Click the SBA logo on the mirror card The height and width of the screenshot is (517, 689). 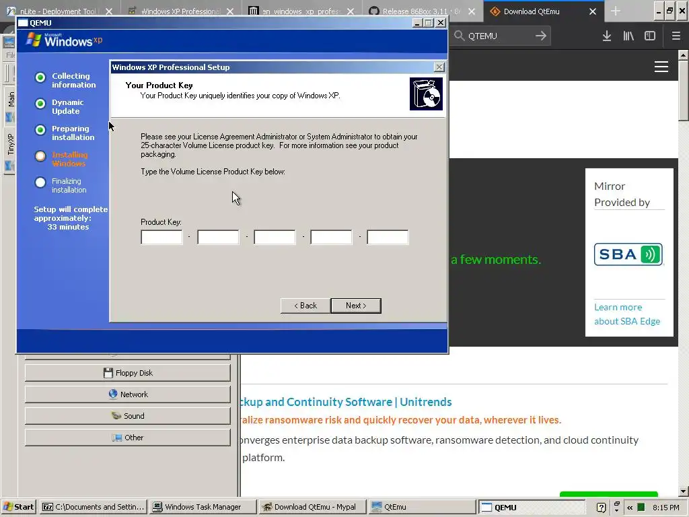click(x=628, y=254)
